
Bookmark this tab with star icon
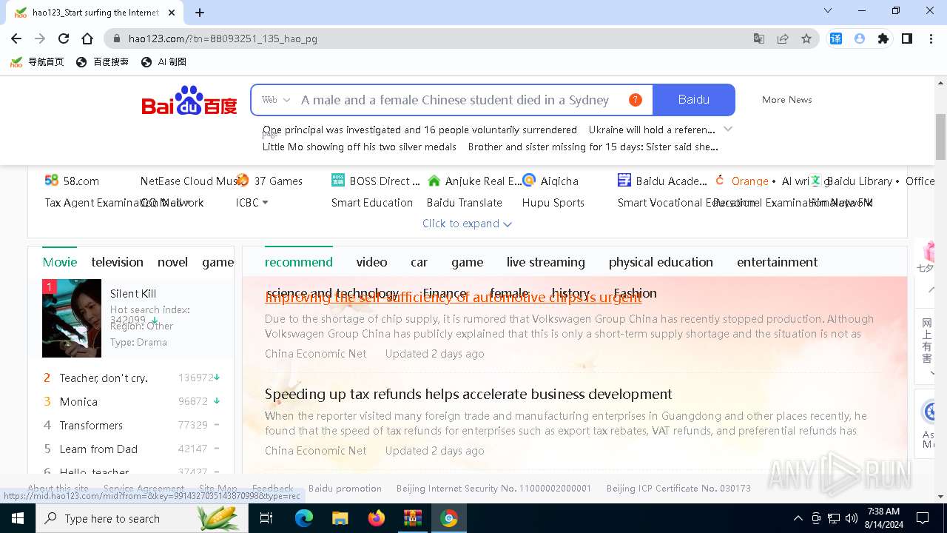[x=806, y=38]
